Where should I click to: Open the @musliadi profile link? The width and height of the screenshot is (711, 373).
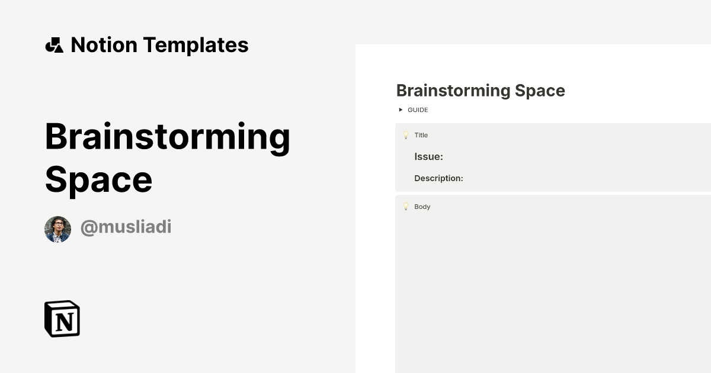126,227
